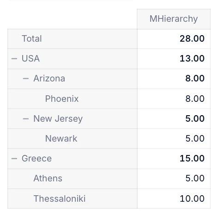The height and width of the screenshot is (223, 219).
Task: Select the Newark row label
Action: (61, 138)
